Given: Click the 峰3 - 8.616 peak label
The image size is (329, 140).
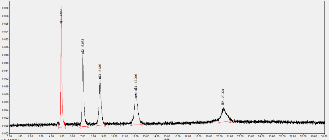Looking at the screenshot, I should [100, 71].
